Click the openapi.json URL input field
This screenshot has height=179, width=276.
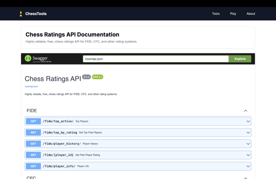(x=156, y=59)
